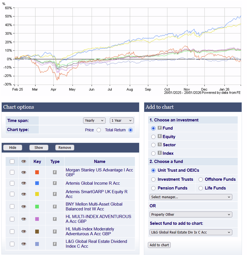Viewport: 247px width, 255px height.
Task: Click the I icon beside Index option
Action: pyautogui.click(x=160, y=153)
